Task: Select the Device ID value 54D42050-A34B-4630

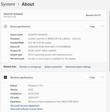Action: (x=49, y=47)
